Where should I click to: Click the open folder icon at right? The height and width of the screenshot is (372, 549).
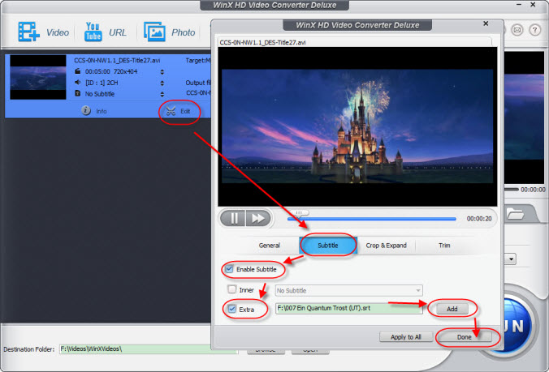click(515, 214)
